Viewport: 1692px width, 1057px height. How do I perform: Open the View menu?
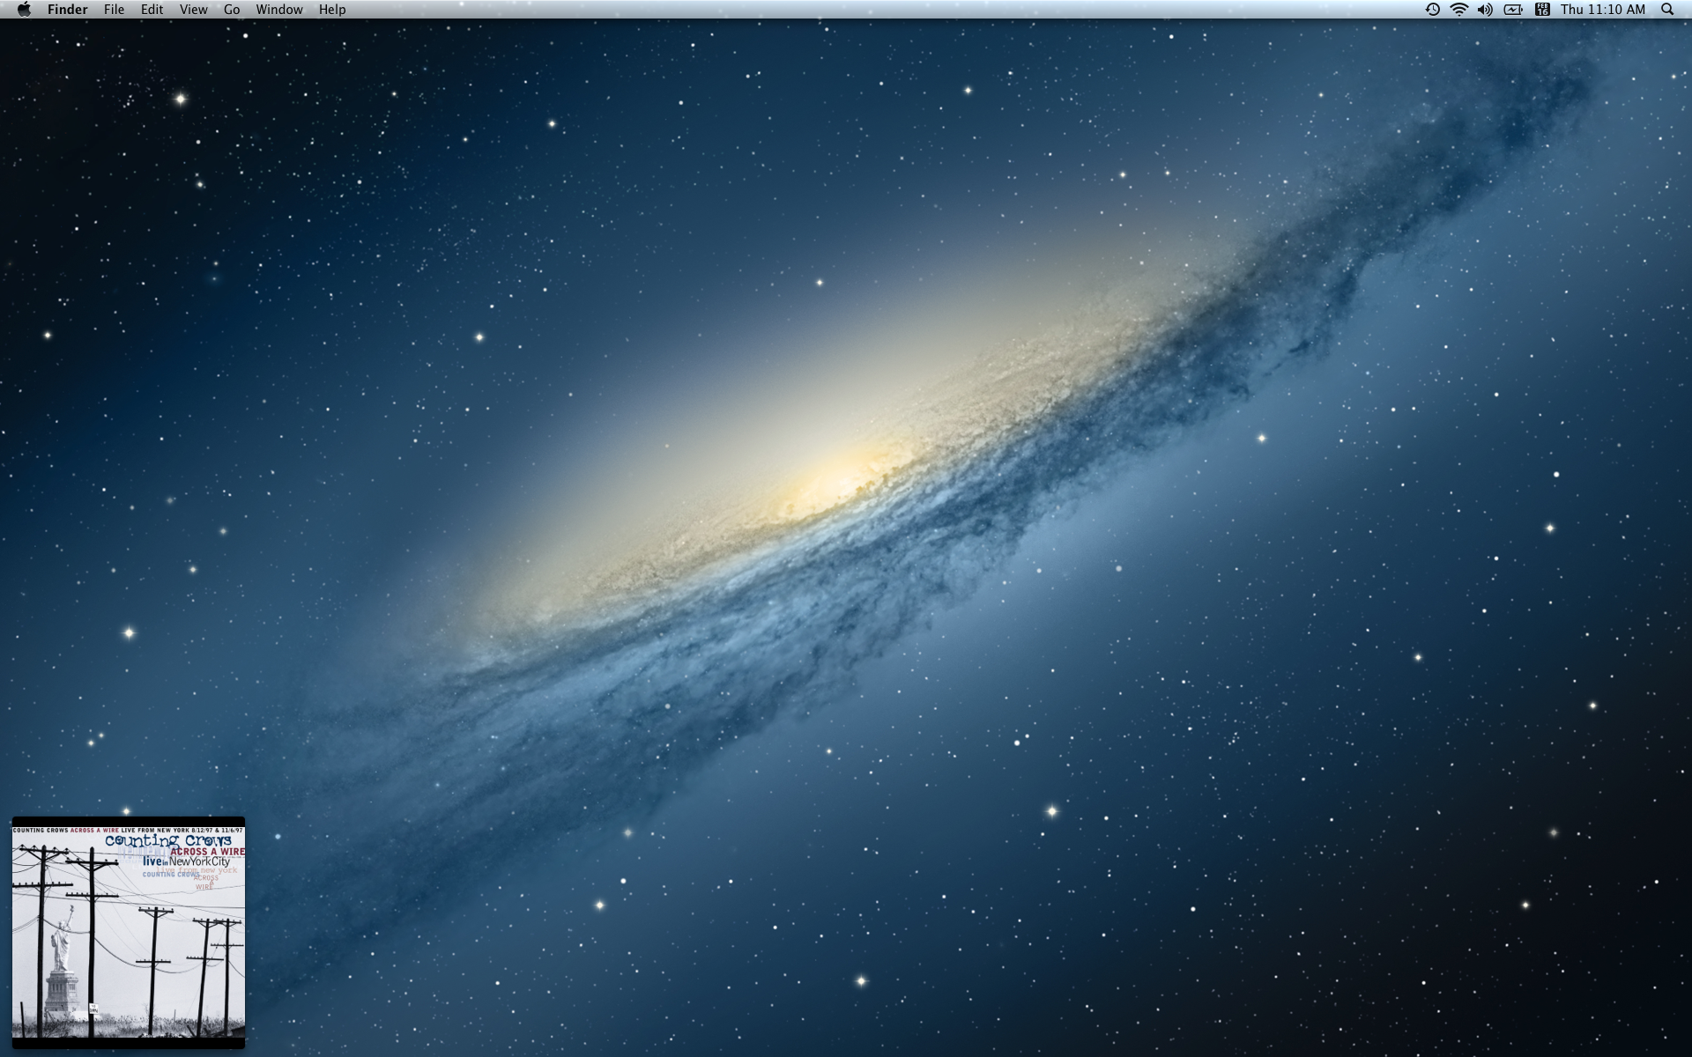tap(193, 10)
